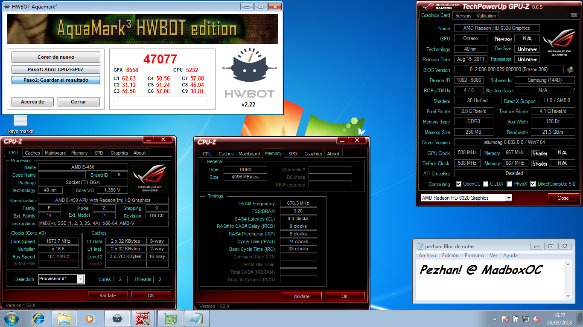This screenshot has width=583, height=327.
Task: Click the Bus Interface question mark icon
Action: (x=574, y=90)
